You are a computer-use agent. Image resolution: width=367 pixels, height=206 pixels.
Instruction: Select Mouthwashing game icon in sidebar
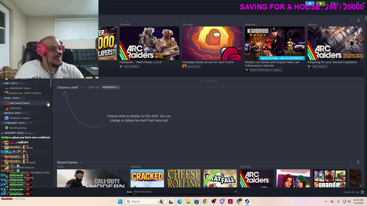tap(7, 128)
